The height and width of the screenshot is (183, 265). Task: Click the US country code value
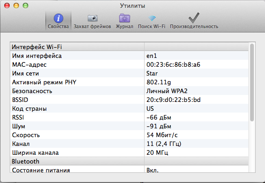pos(150,109)
